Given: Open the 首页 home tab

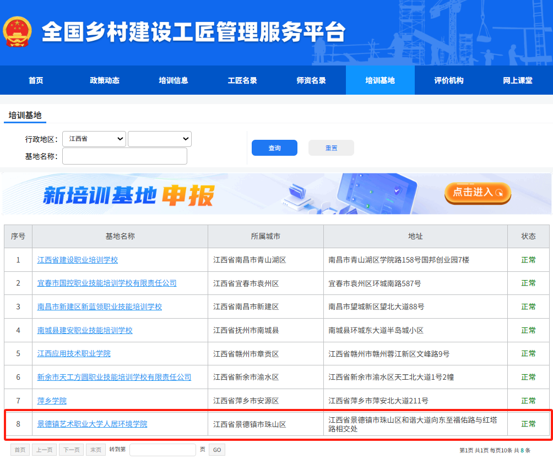Looking at the screenshot, I should point(36,80).
